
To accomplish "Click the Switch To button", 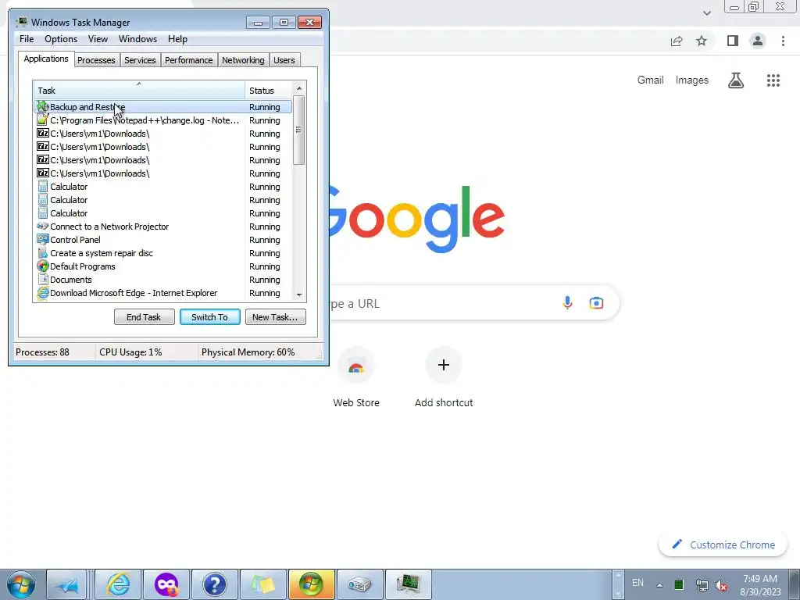I will coord(209,317).
